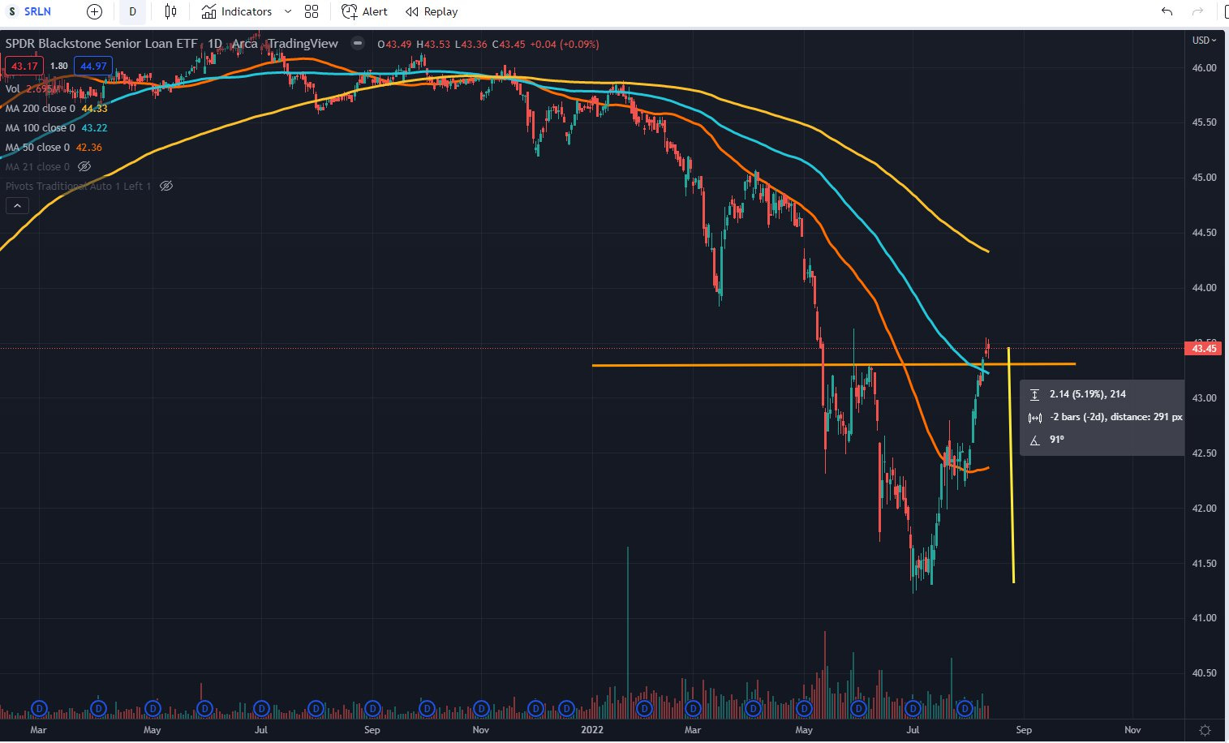
Task: Click the O43.49 open value in header
Action: 394,44
